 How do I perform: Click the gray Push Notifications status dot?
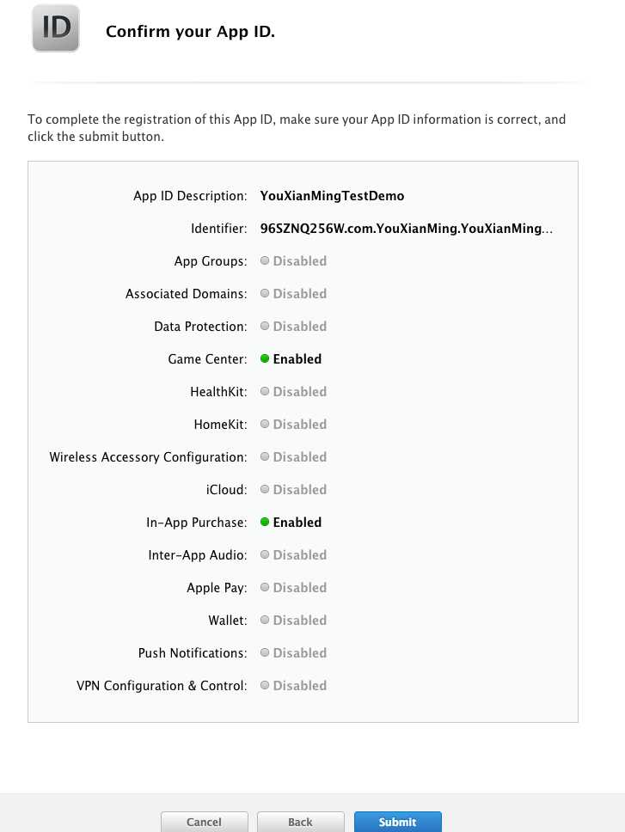pyautogui.click(x=265, y=653)
